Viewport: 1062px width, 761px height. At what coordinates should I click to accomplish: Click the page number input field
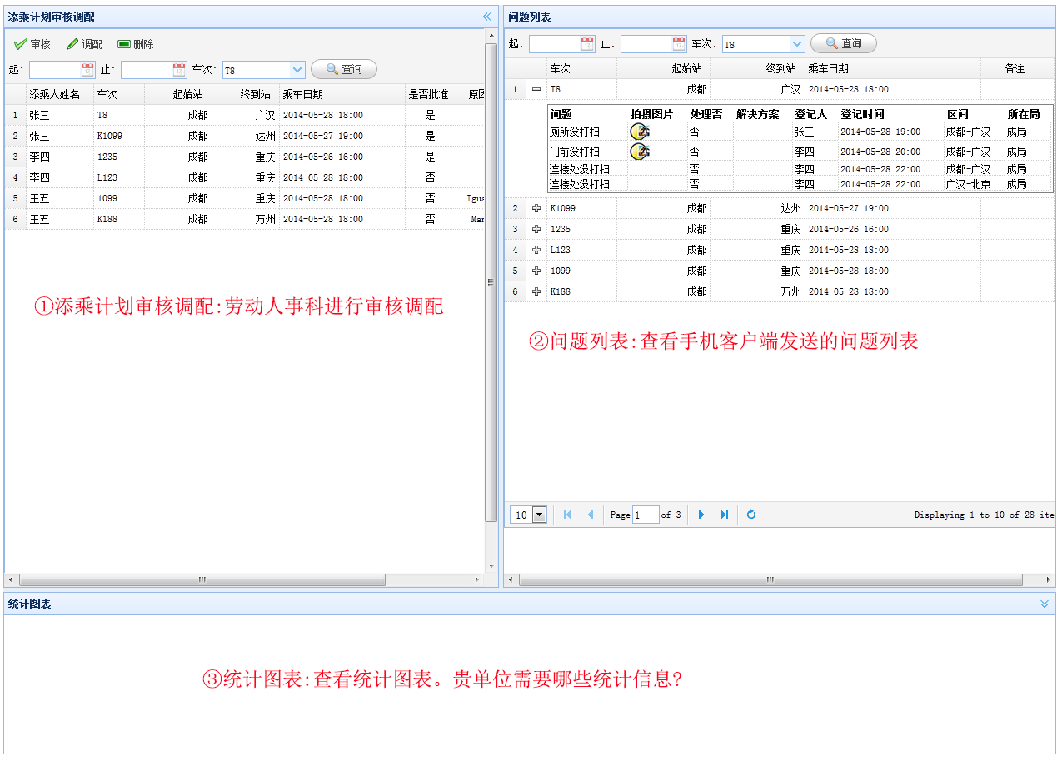pyautogui.click(x=646, y=515)
